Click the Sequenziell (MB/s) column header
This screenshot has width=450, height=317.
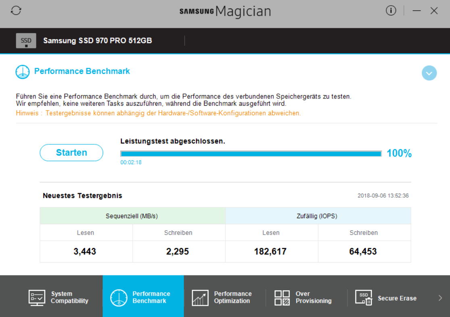point(133,216)
